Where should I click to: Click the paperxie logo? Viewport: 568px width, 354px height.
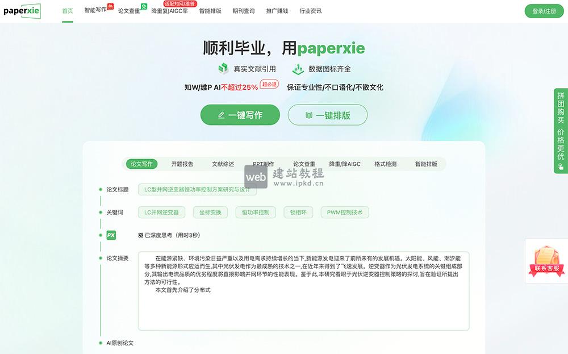tap(22, 11)
